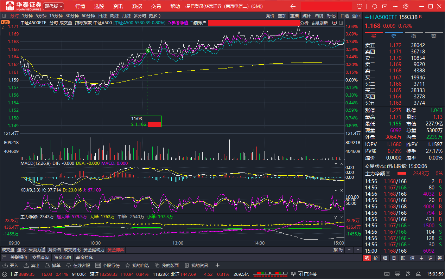
Task: Expand the 更多 chart periods menu
Action: 154,16
